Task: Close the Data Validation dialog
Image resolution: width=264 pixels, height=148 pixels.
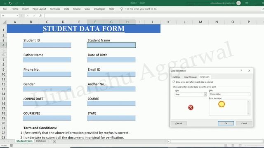Action: 249,71
